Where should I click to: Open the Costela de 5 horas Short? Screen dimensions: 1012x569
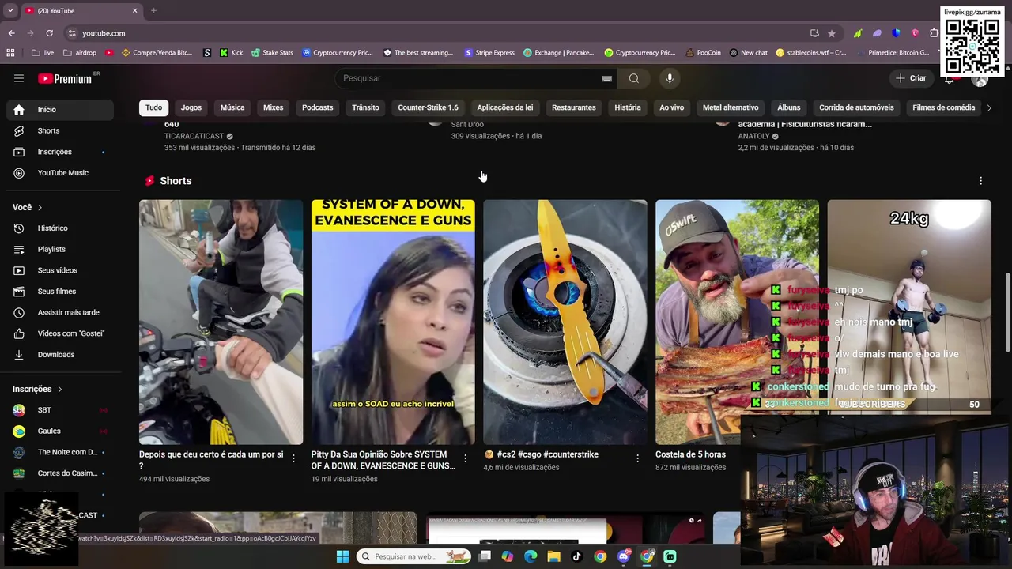737,322
